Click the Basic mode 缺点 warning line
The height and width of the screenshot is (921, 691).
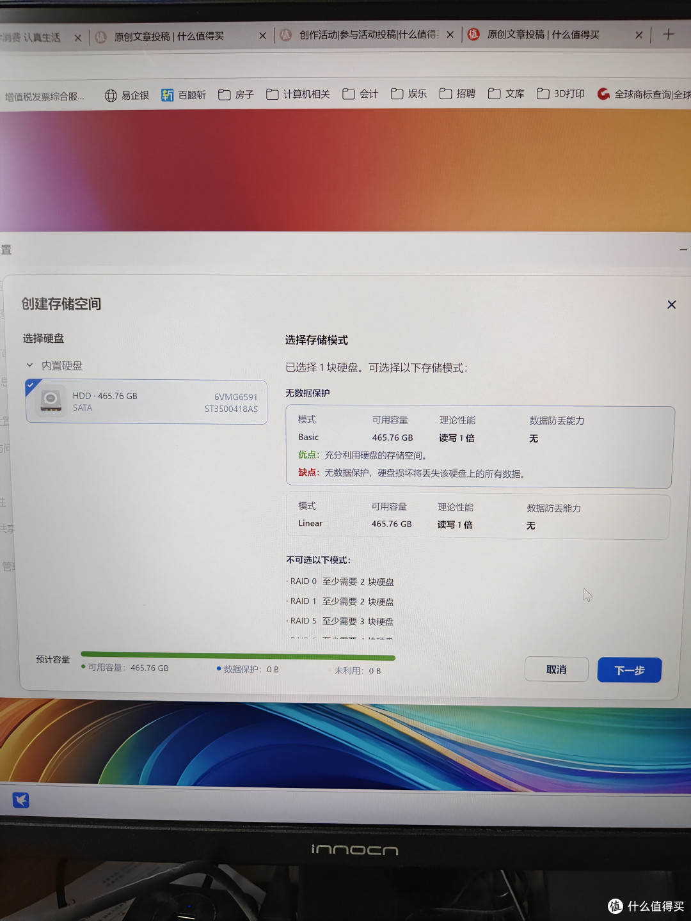click(x=412, y=473)
